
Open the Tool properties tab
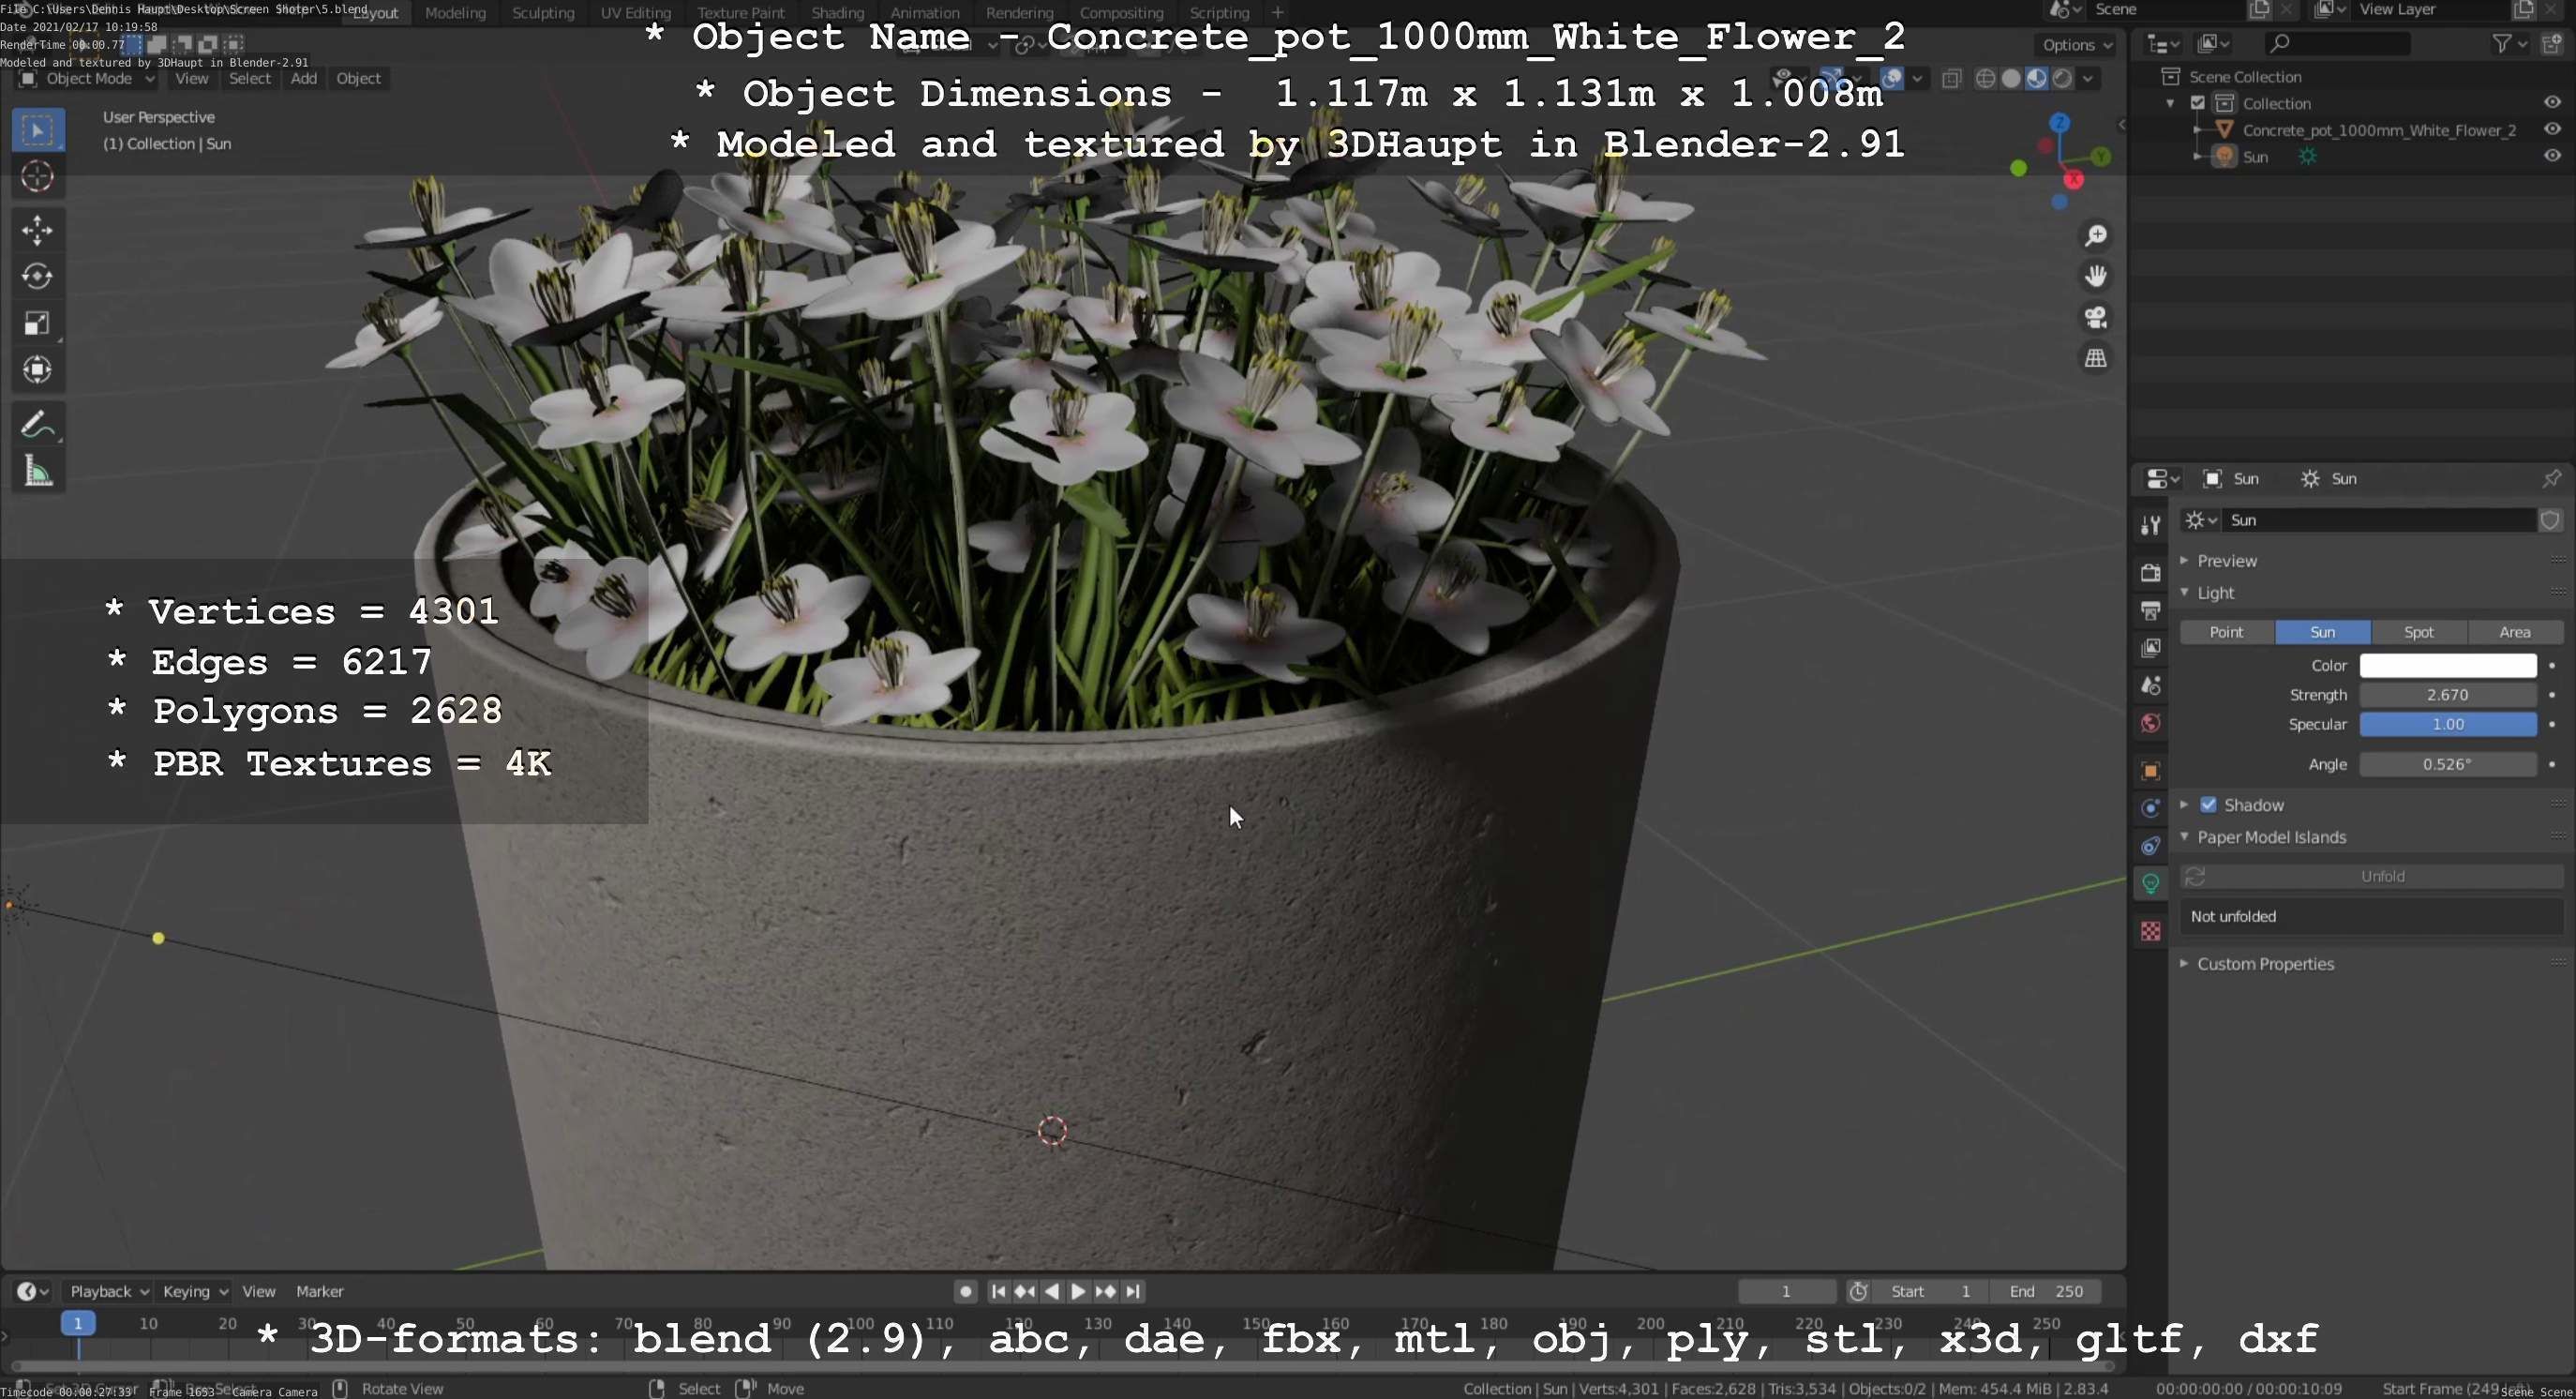pos(2150,525)
